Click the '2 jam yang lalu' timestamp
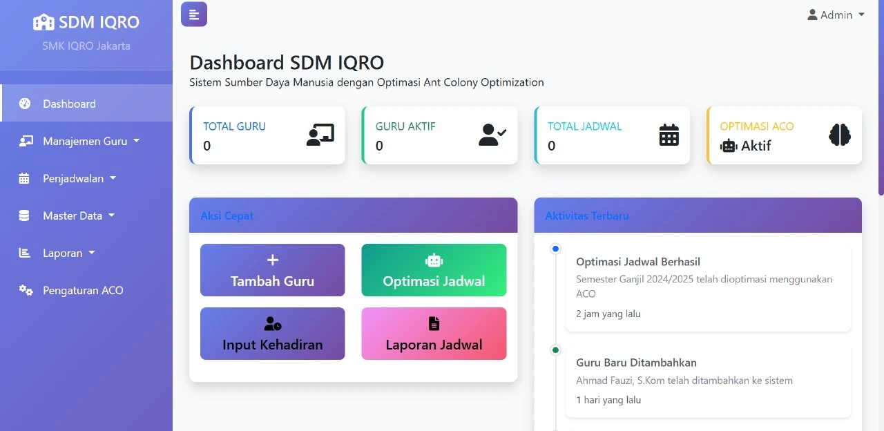The image size is (884, 431). coord(608,314)
